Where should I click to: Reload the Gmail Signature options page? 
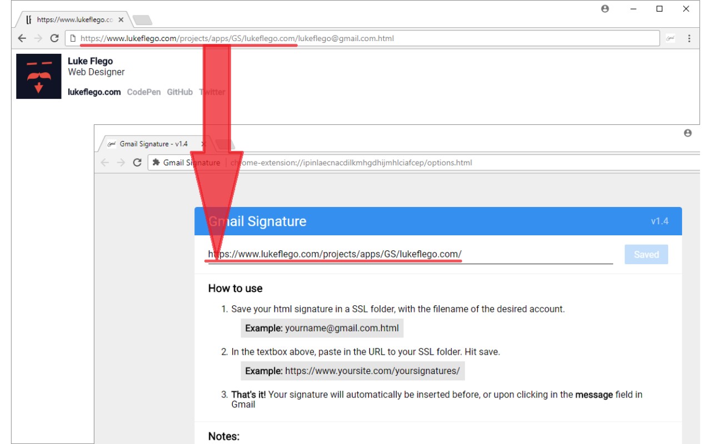click(137, 163)
